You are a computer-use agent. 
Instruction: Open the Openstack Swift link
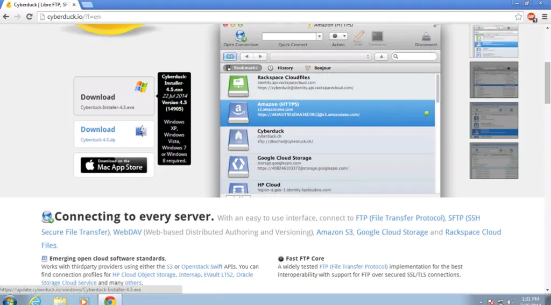202,267
